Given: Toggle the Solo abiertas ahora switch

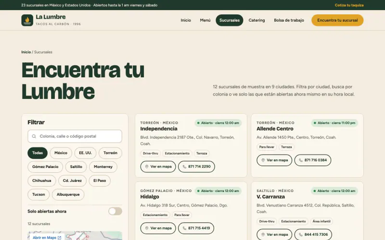Looking at the screenshot, I should point(115,211).
